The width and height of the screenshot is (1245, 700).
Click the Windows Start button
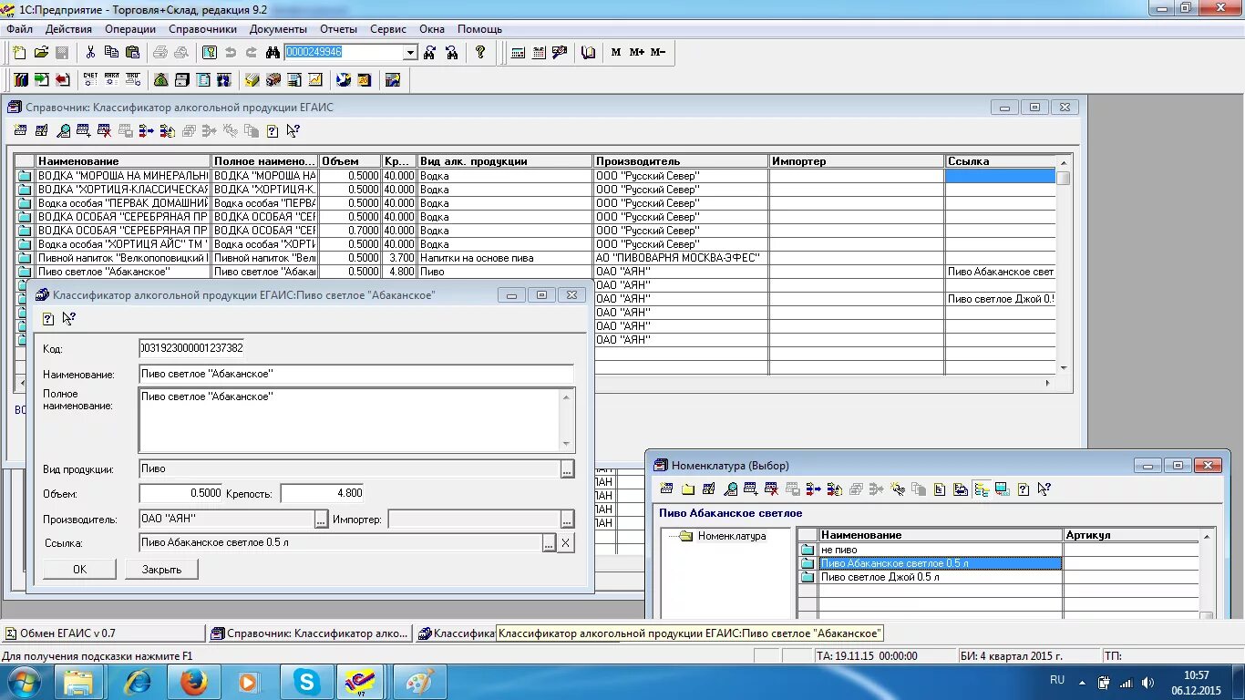tap(25, 682)
